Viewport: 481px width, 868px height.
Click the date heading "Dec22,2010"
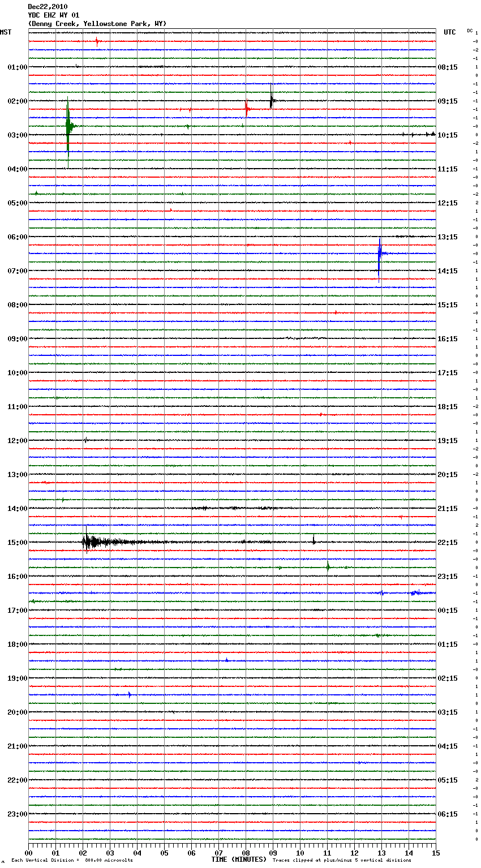(48, 7)
